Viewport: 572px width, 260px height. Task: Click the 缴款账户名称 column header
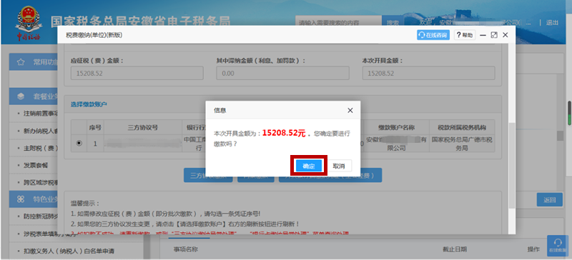[x=396, y=128]
